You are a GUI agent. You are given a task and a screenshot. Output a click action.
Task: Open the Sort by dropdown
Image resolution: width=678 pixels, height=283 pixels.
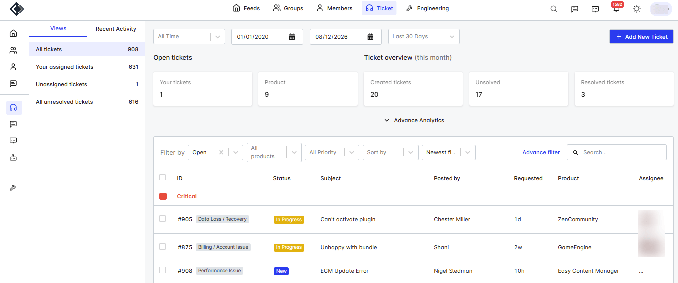[x=390, y=152]
